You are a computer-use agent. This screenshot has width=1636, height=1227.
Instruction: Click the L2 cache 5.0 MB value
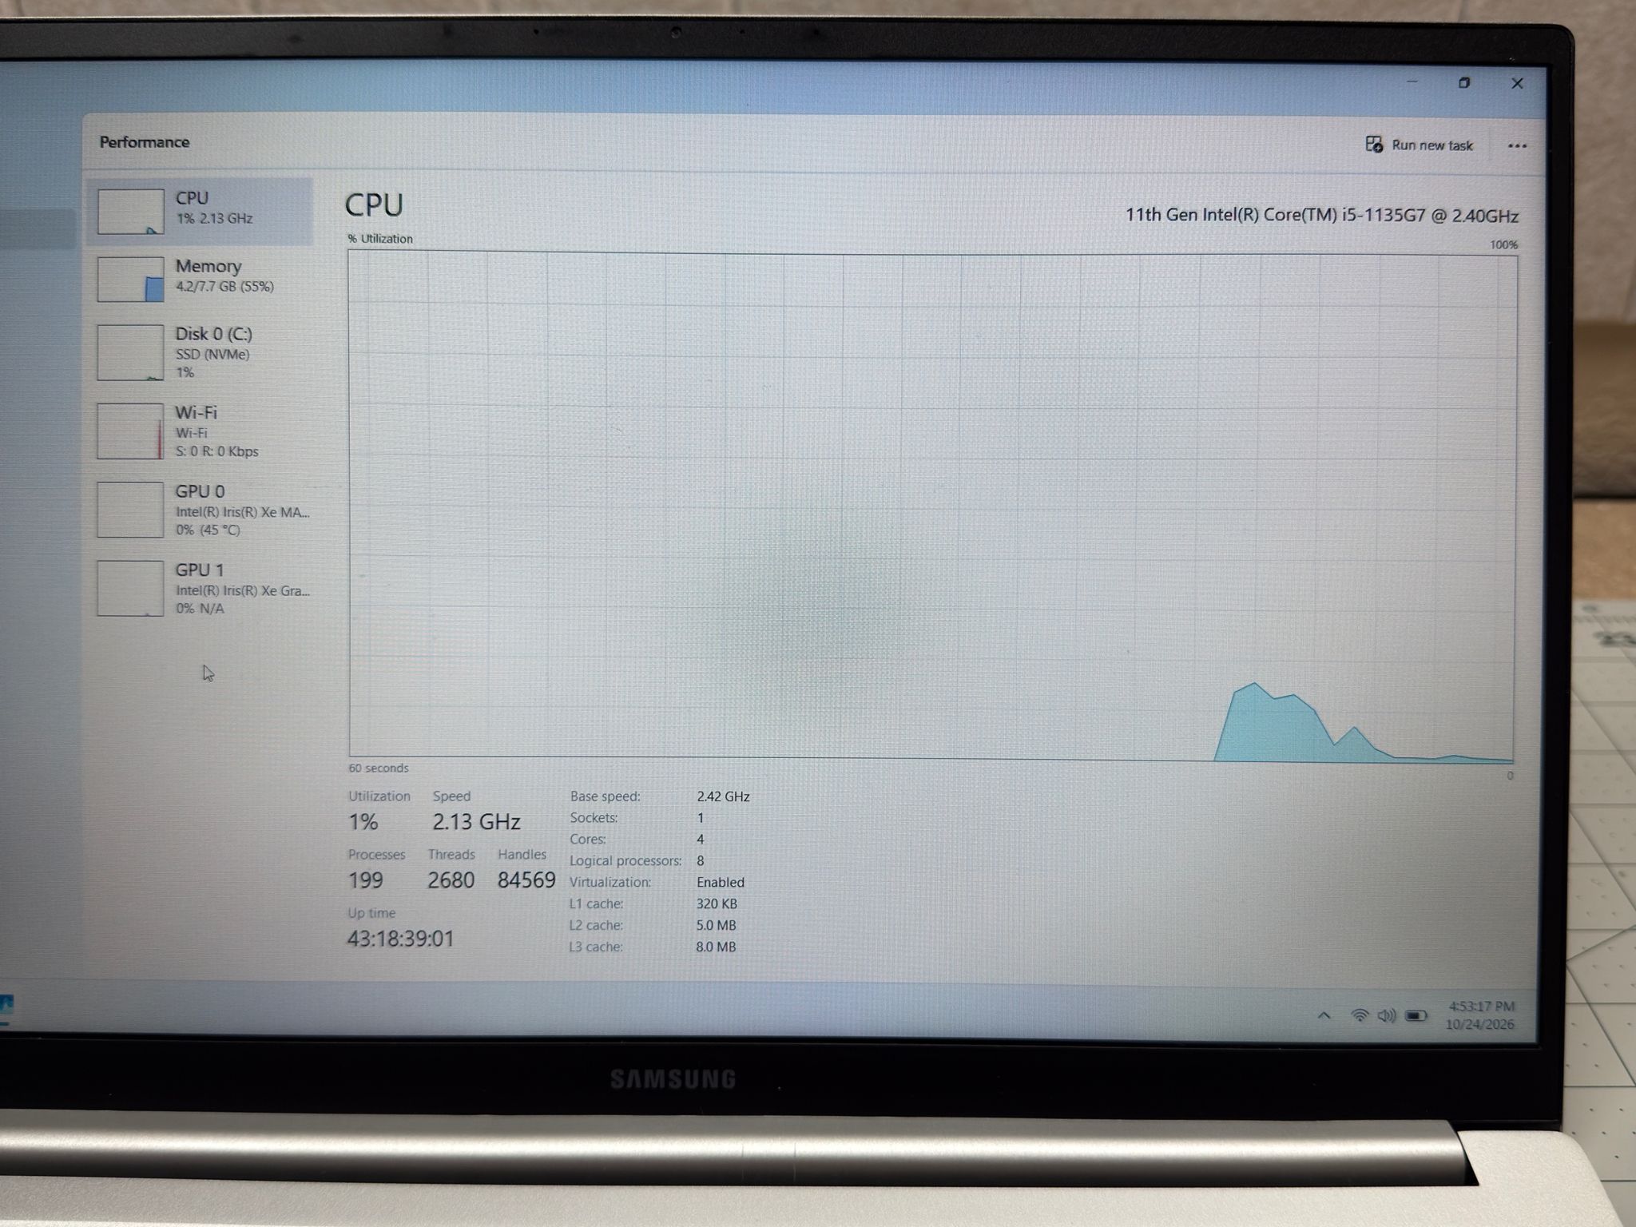[x=716, y=925]
